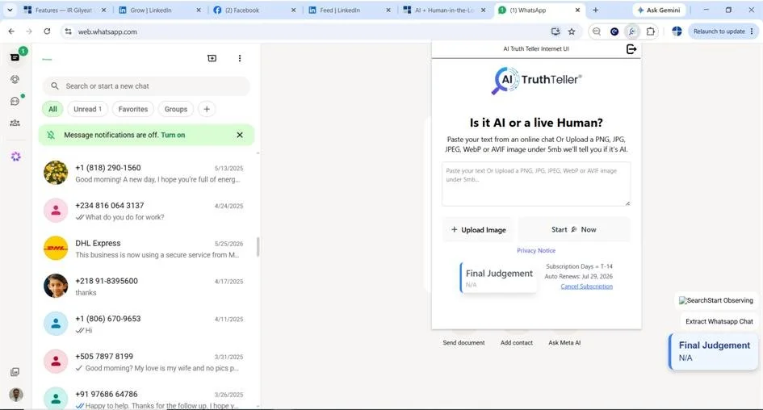Click Extract Whatsapp Chat button
This screenshot has width=763, height=410.
pyautogui.click(x=719, y=321)
